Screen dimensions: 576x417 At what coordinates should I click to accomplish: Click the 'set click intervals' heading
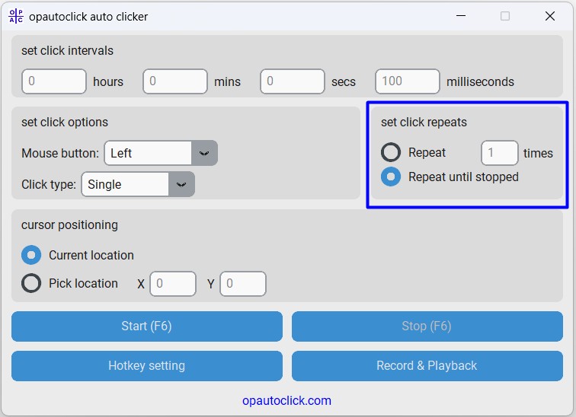[67, 51]
